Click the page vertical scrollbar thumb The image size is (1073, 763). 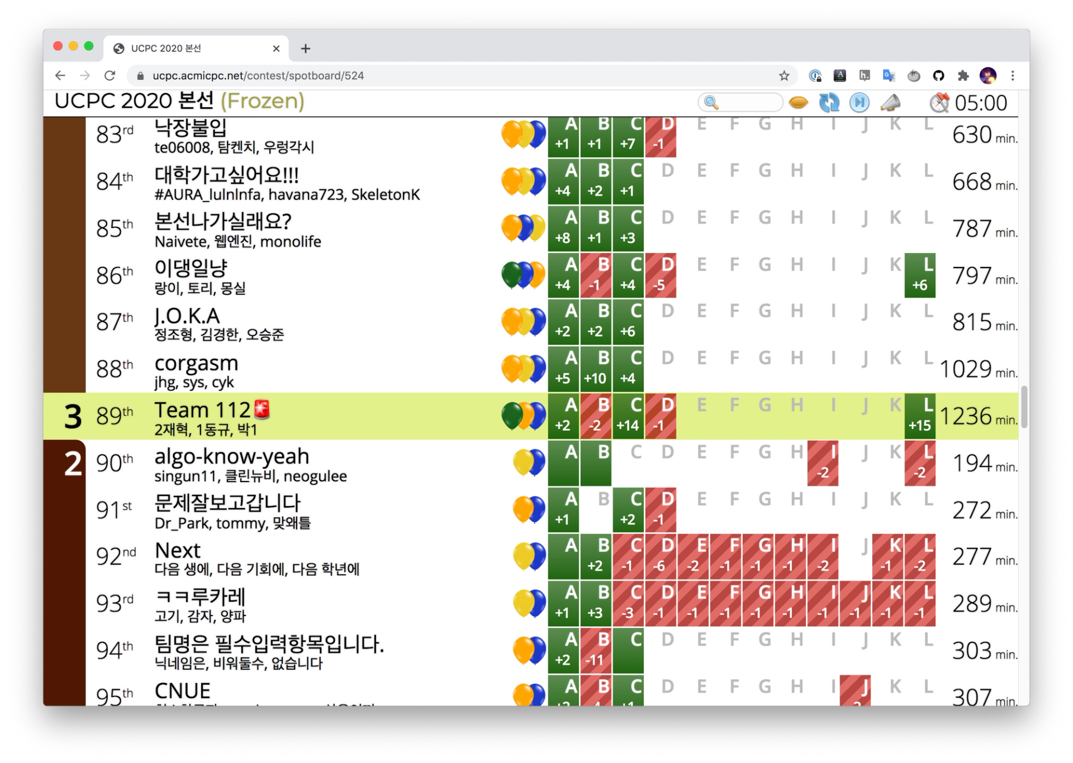tap(1023, 406)
